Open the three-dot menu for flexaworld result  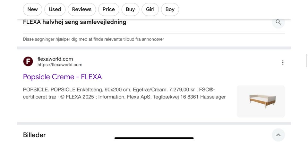283,62
